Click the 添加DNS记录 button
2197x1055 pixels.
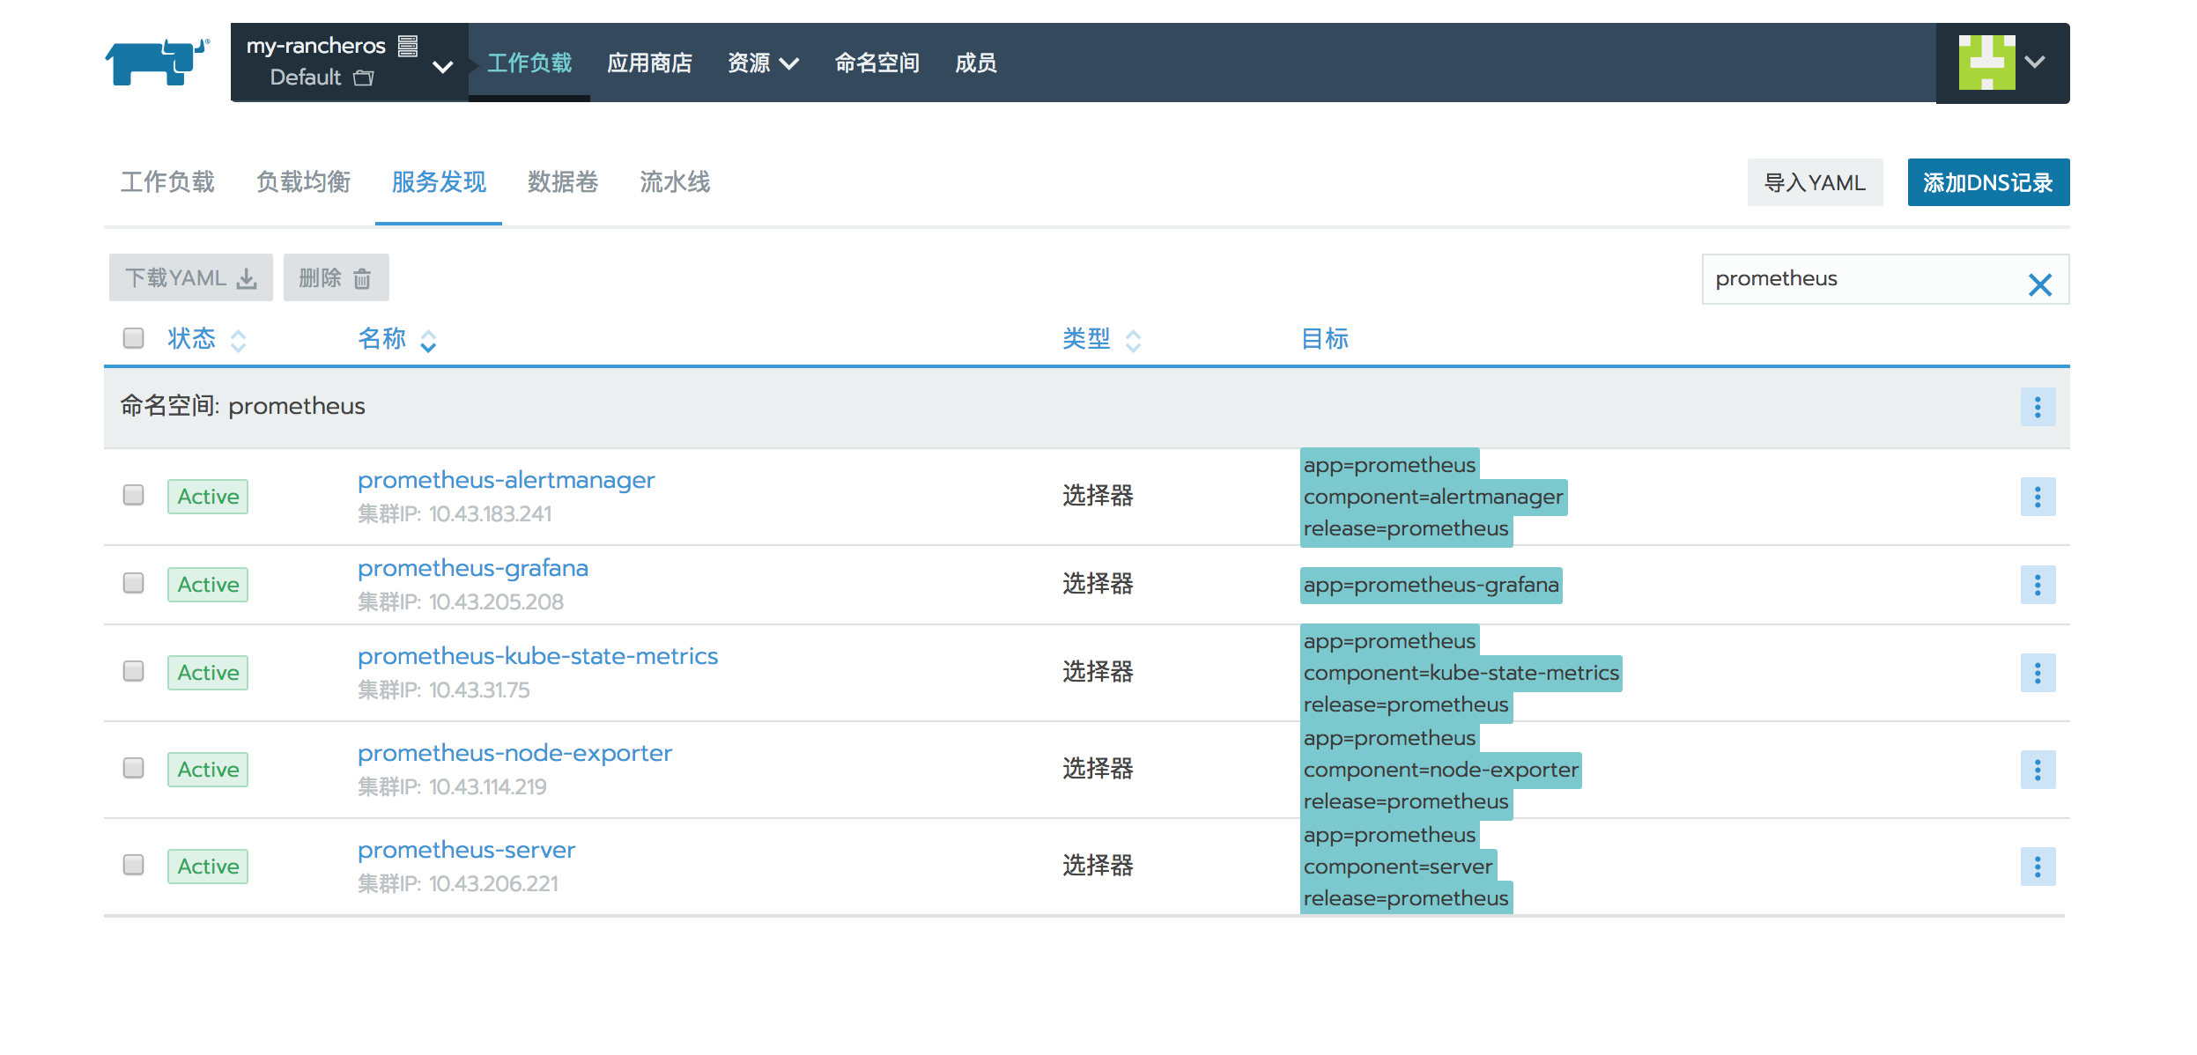pos(1987,182)
